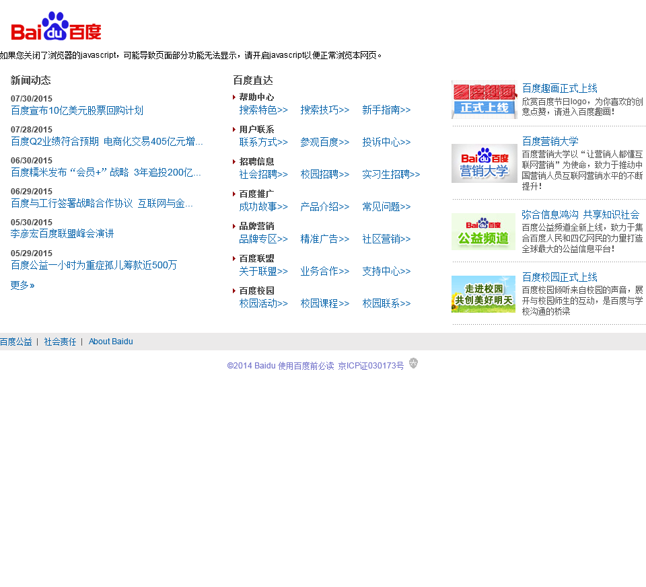Open 支持中心>> link

pyautogui.click(x=386, y=271)
